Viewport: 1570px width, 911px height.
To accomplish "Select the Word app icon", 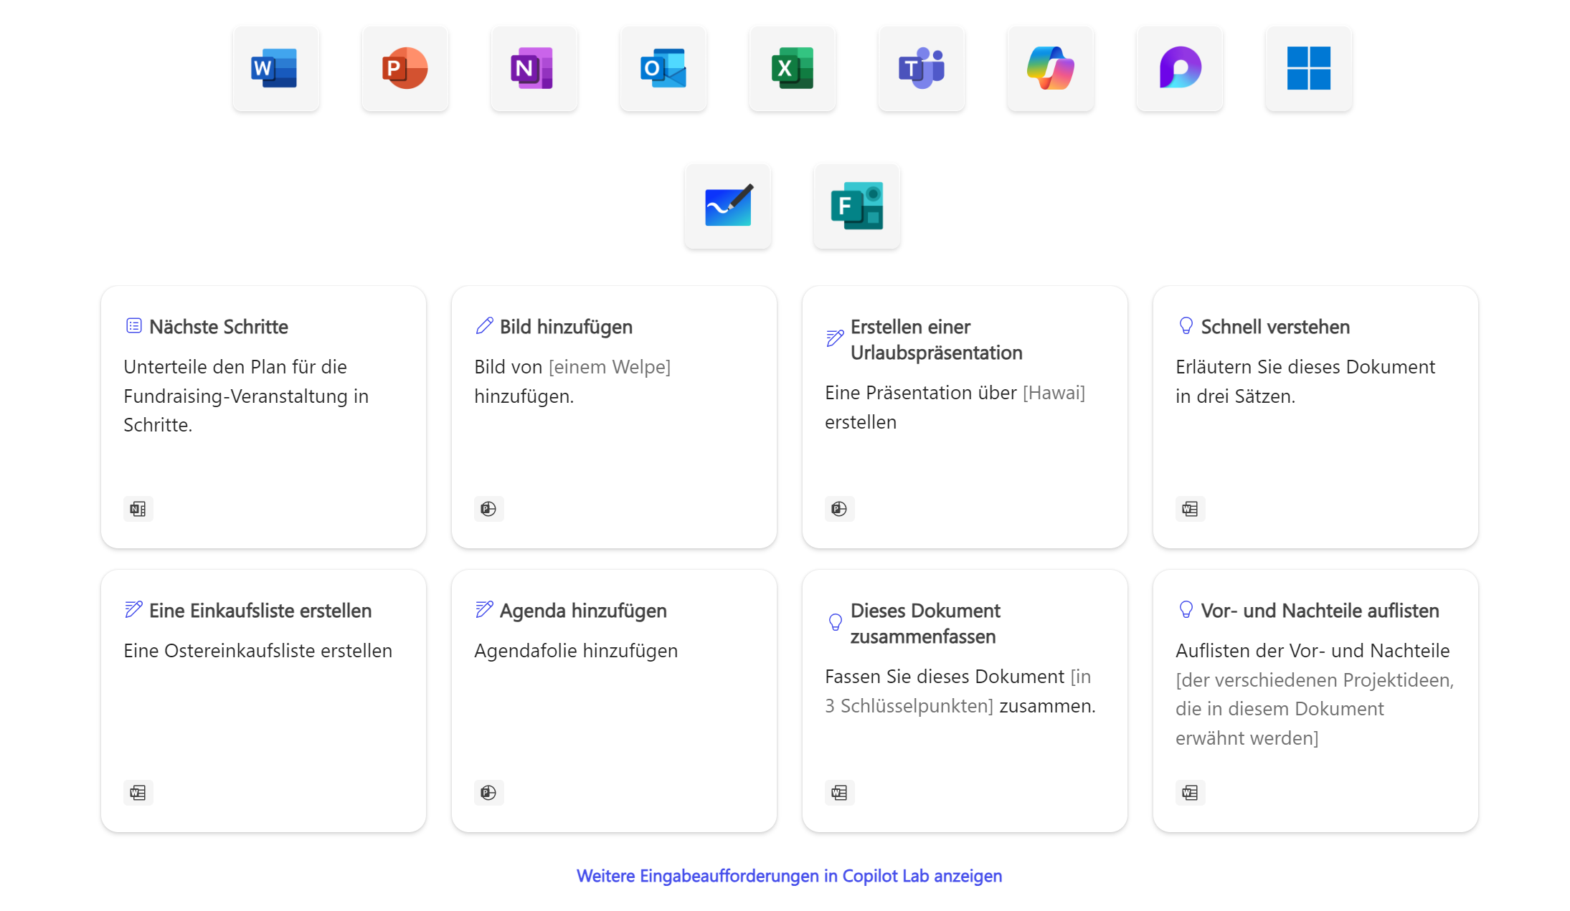I will tap(275, 69).
